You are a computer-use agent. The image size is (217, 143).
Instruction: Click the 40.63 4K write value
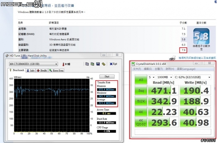(x=195, y=112)
